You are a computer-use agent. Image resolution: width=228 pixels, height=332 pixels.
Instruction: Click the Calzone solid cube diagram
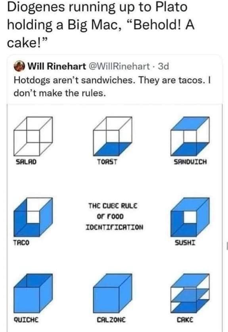[113, 293]
